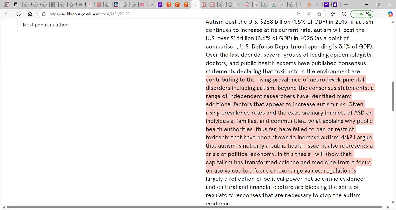Click the line starting "Autism cost the U.S. $268 billion"
This screenshot has width=396, height=210.
coord(289,22)
